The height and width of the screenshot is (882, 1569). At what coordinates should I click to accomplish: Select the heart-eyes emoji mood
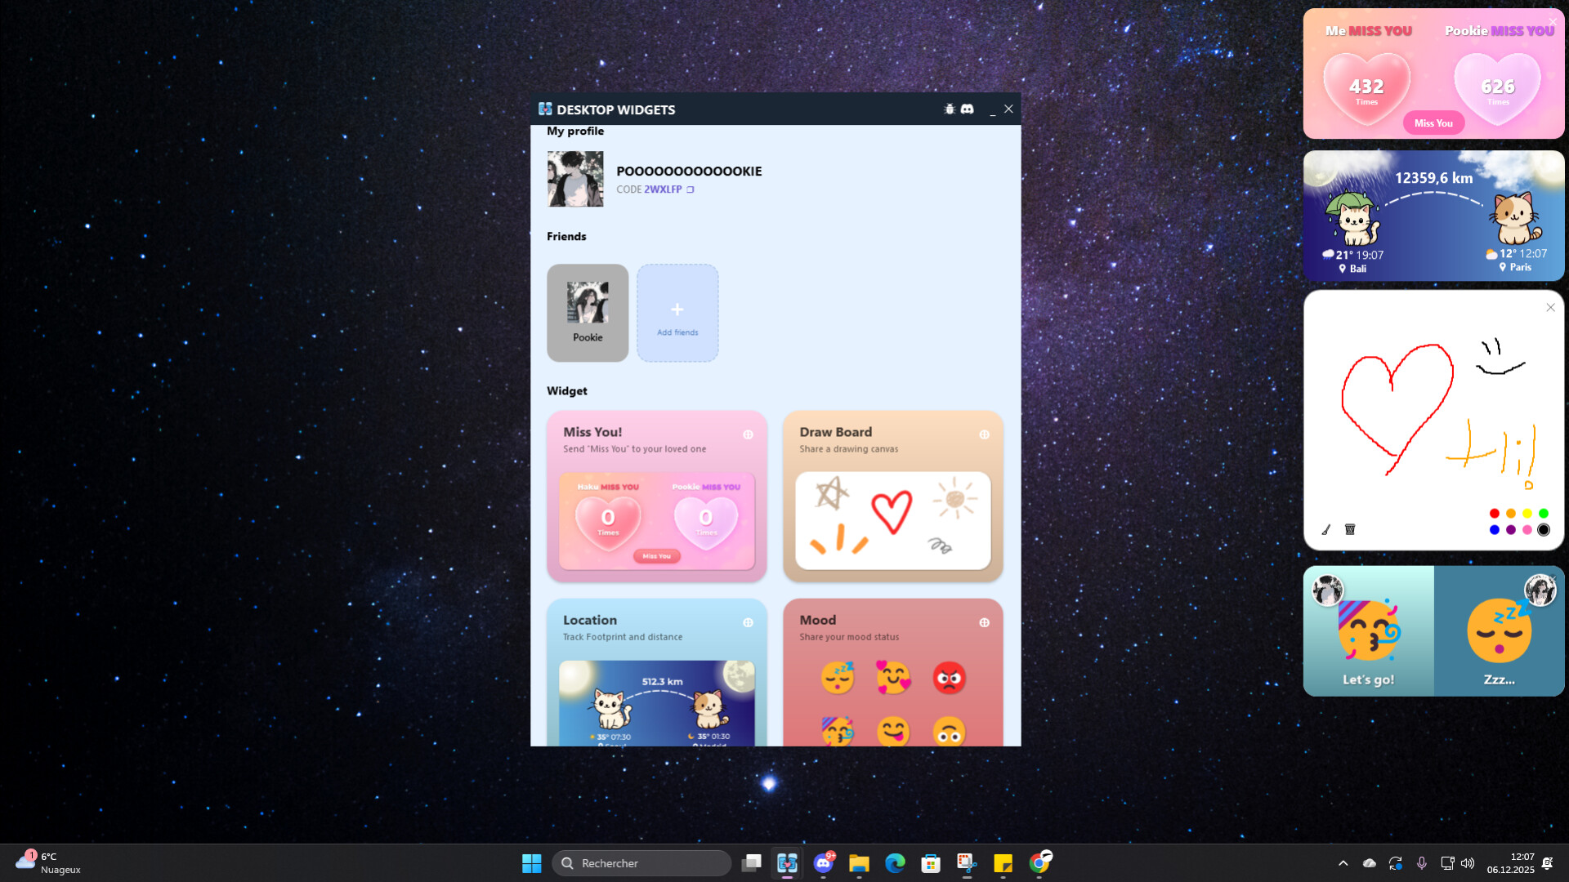click(894, 678)
